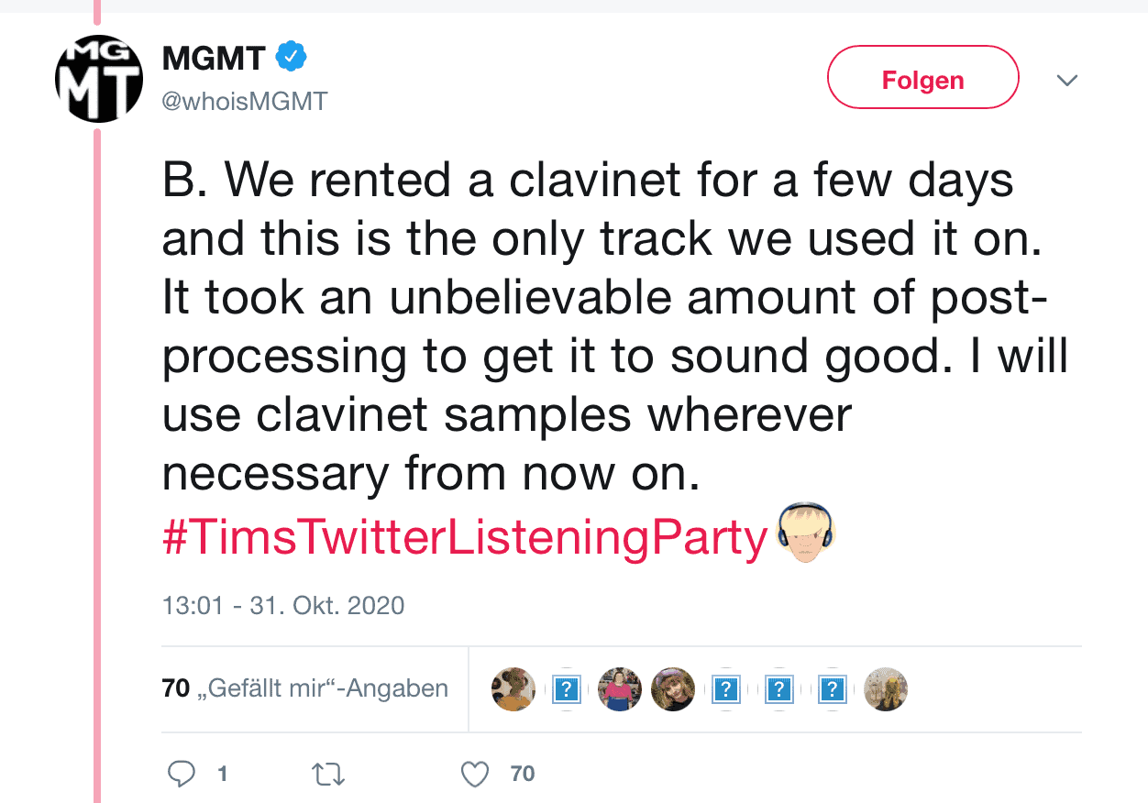Viewport: 1148px width, 803px height.
Task: Open the MGMT profile picture
Action: (x=99, y=79)
